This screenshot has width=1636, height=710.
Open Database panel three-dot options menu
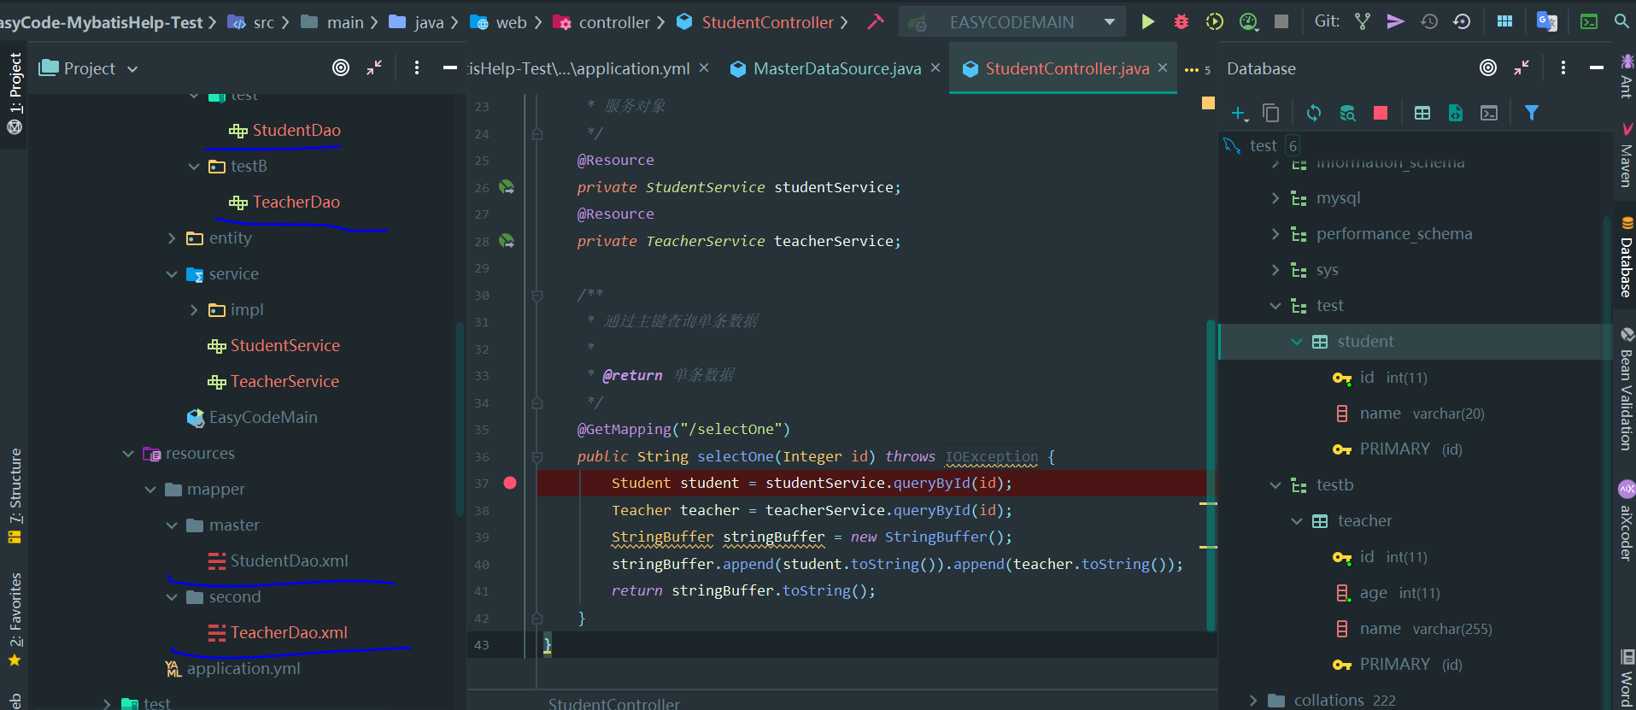click(x=1563, y=67)
